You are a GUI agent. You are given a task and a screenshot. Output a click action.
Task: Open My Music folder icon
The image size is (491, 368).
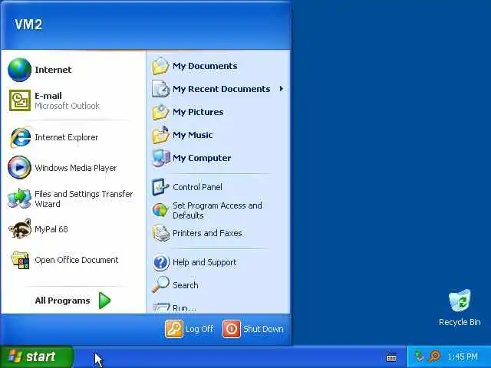[x=160, y=135]
